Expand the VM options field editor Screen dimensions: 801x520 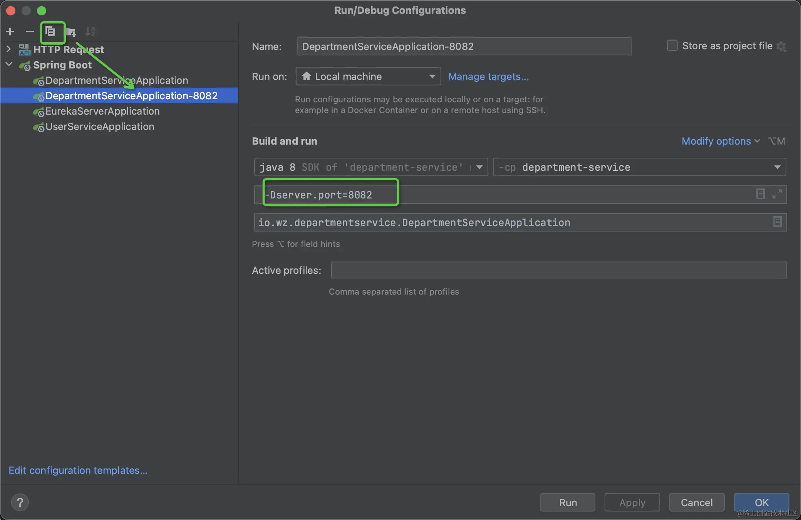click(x=777, y=194)
